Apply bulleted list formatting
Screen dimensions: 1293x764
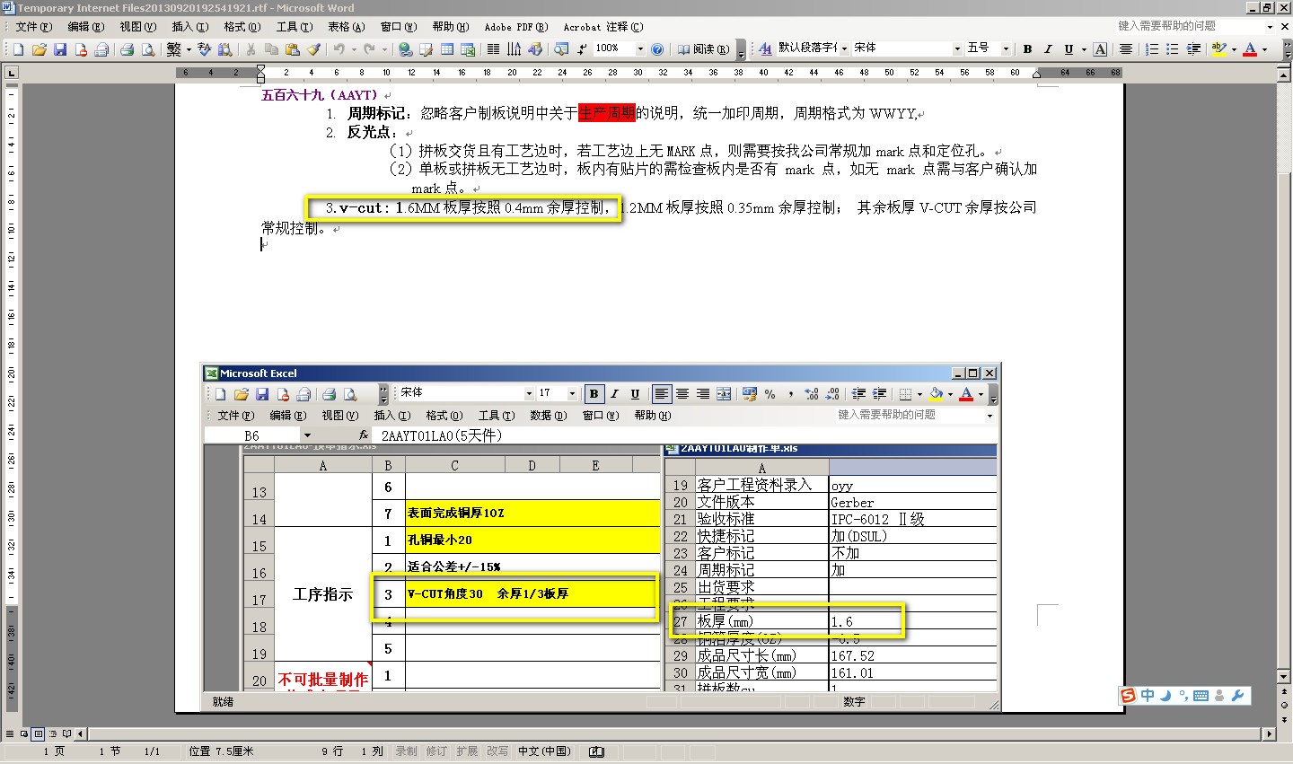point(1173,49)
